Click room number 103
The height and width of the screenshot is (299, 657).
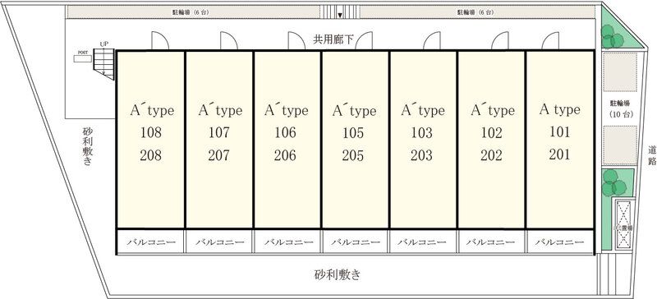(421, 132)
